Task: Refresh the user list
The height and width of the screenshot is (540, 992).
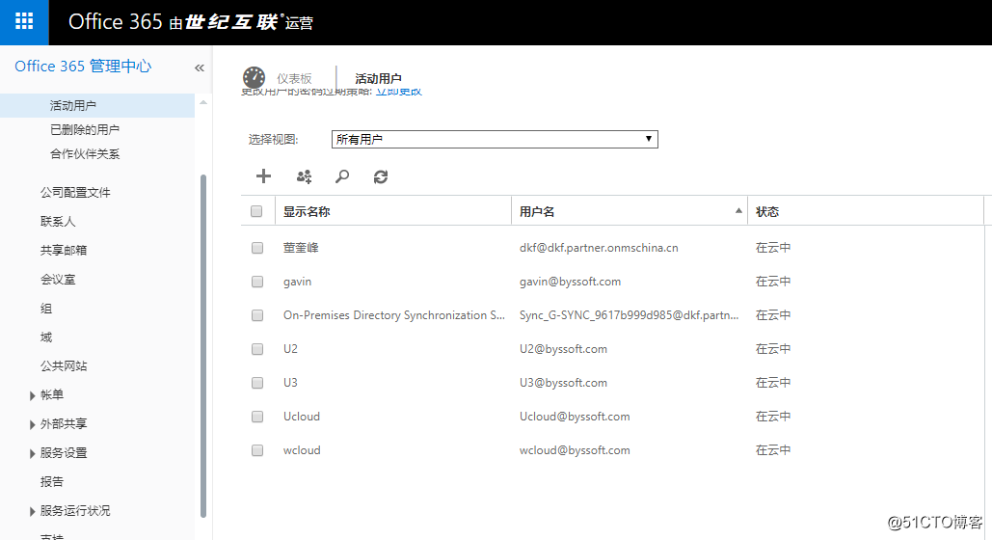Action: 380,177
